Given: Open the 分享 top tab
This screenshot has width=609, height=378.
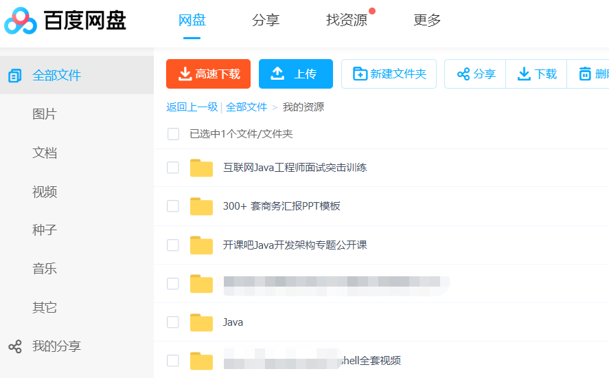Looking at the screenshot, I should pos(266,20).
